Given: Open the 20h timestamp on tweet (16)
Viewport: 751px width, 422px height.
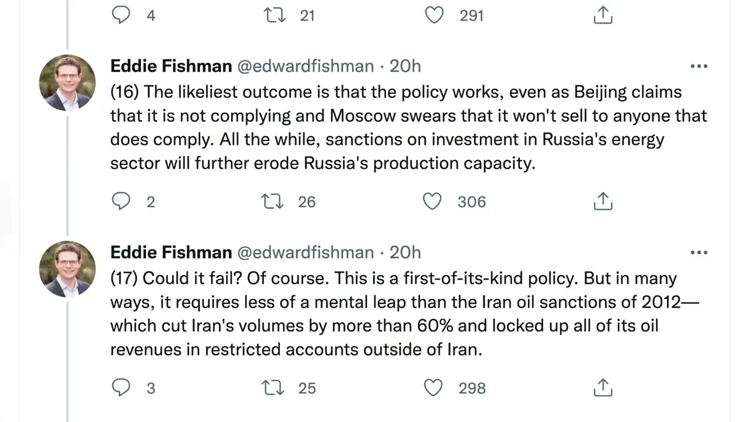Looking at the screenshot, I should pos(405,66).
